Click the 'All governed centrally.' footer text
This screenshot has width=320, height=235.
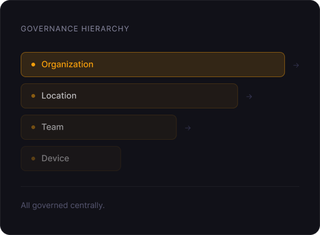(63, 206)
